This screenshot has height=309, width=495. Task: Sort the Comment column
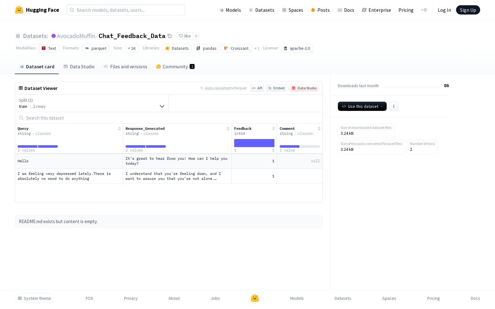(x=319, y=129)
